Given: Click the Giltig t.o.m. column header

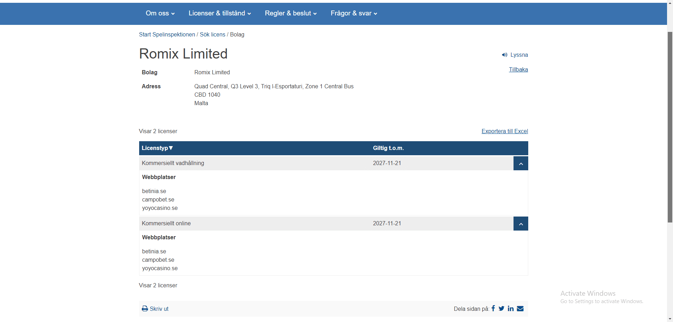Looking at the screenshot, I should (388, 148).
